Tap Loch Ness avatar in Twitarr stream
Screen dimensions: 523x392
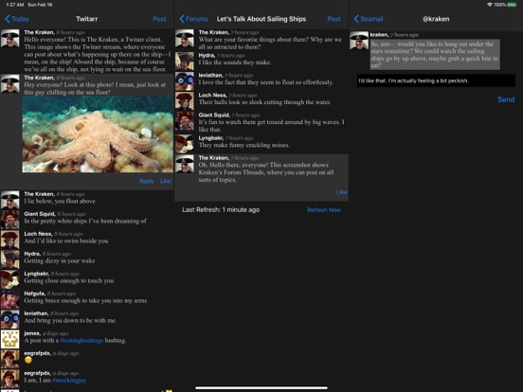9,240
